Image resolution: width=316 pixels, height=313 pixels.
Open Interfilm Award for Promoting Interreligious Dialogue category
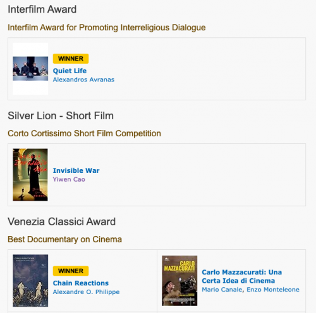[107, 28]
